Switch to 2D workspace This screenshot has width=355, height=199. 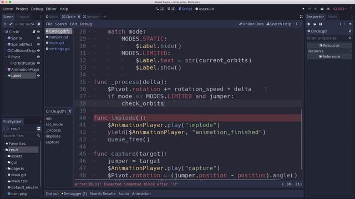[160, 9]
